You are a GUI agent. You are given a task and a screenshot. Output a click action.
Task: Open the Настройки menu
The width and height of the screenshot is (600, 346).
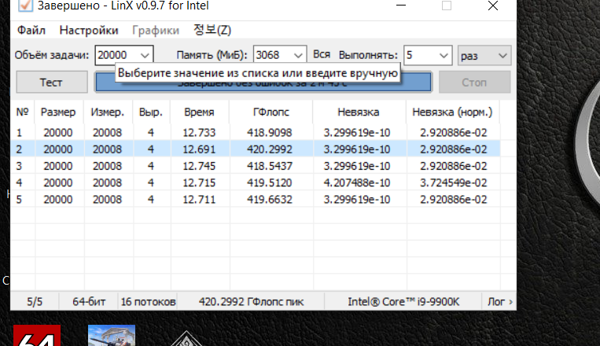(89, 30)
